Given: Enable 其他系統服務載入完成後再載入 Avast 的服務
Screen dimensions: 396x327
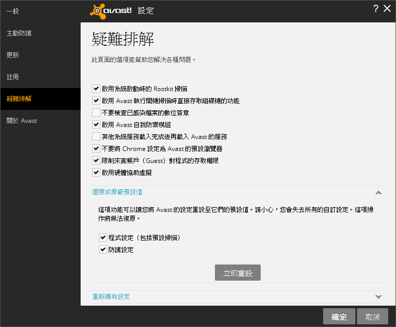Looking at the screenshot, I should pyautogui.click(x=96, y=136).
